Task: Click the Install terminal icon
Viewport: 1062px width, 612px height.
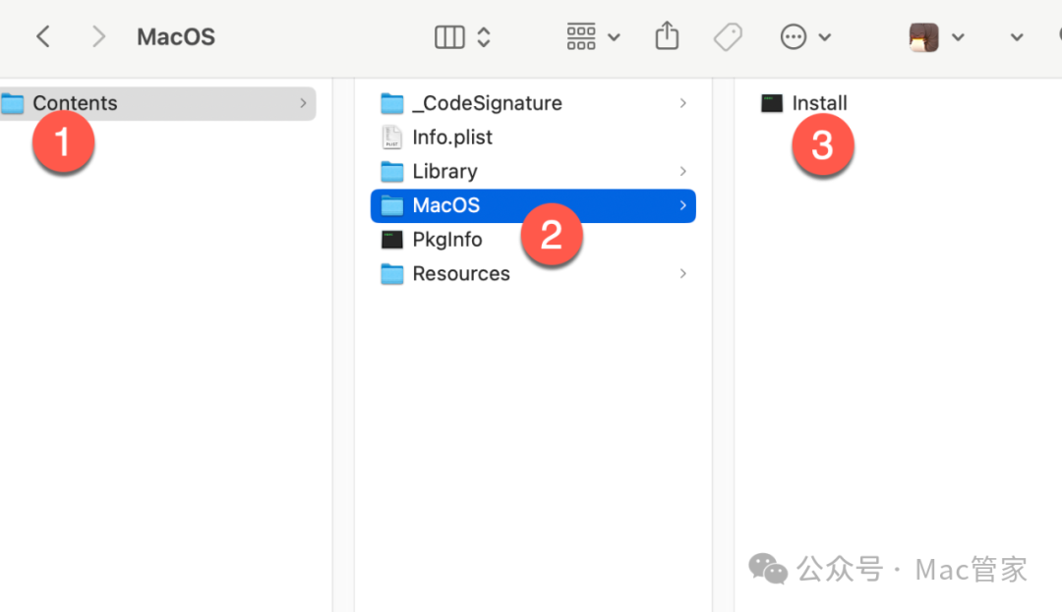Action: click(x=772, y=103)
